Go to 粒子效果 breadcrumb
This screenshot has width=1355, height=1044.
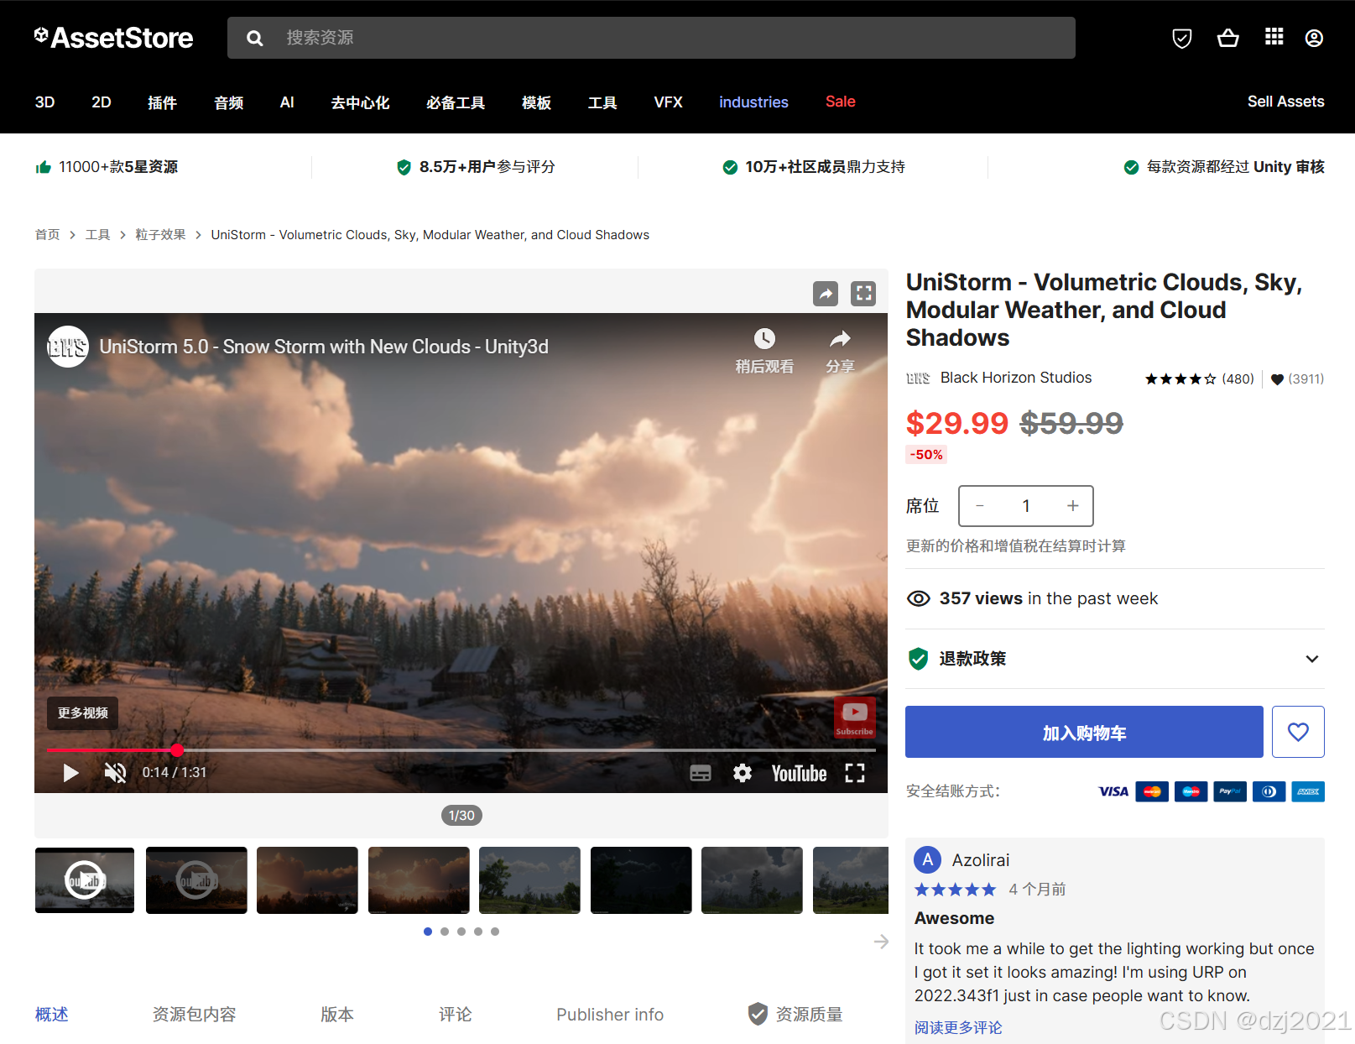click(x=160, y=235)
